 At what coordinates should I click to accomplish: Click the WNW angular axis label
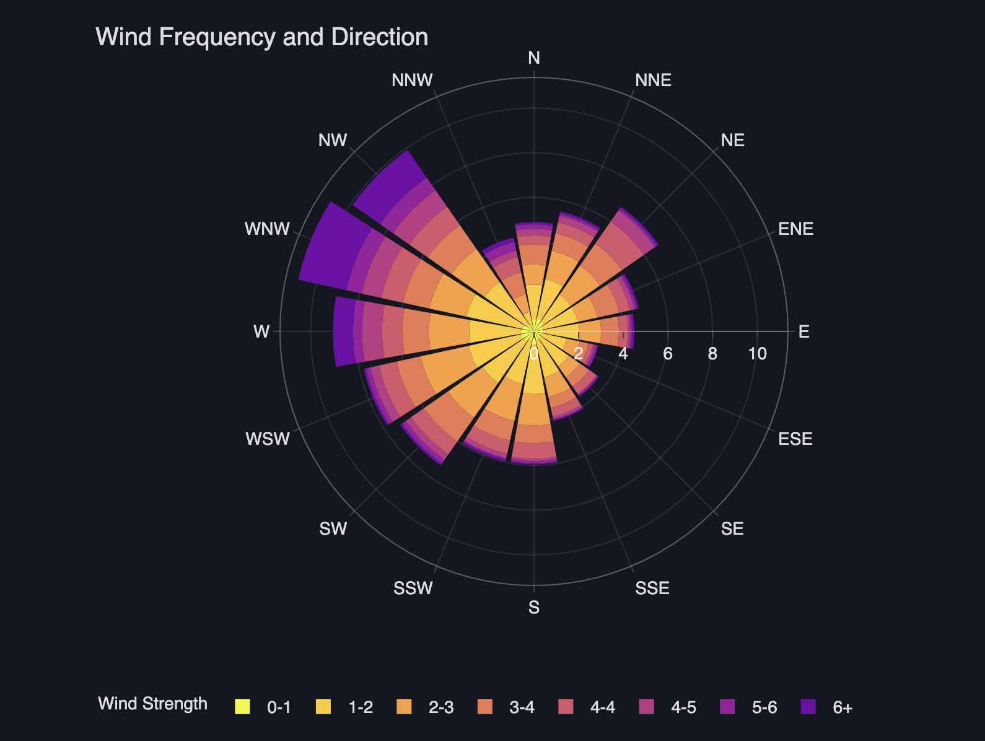[267, 229]
